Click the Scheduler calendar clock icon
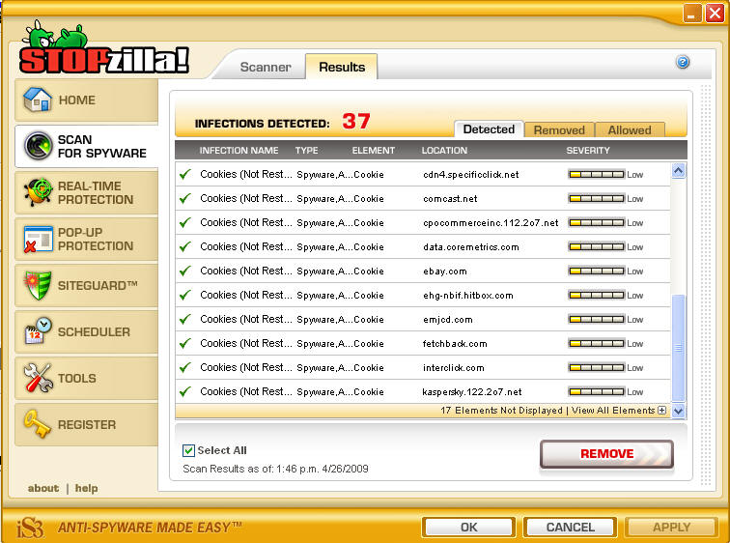This screenshot has height=543, width=730. tap(39, 331)
